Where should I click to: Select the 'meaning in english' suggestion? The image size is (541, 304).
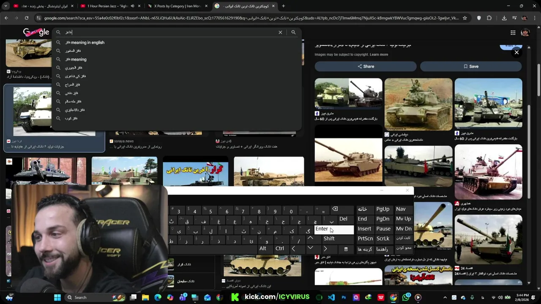click(85, 42)
